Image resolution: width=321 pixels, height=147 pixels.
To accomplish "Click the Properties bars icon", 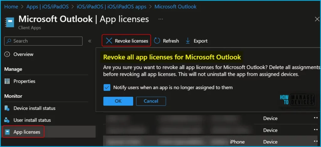I will (7, 81).
